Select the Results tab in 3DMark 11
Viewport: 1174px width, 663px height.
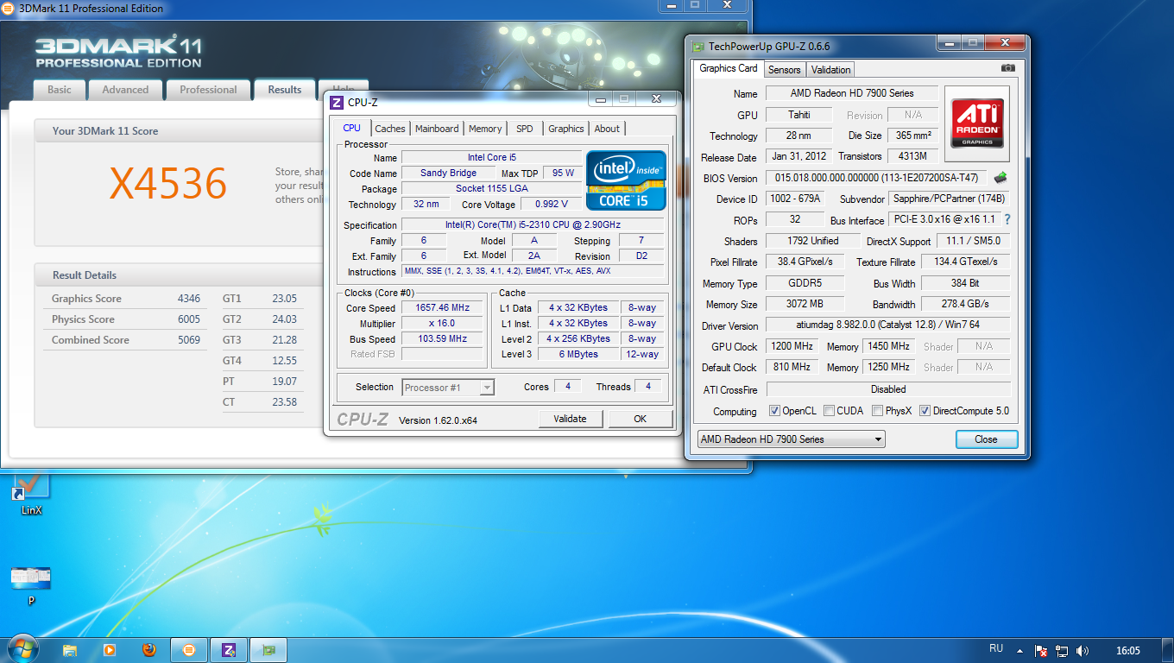point(285,90)
